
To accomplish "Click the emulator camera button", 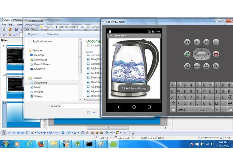I will pos(187,42).
